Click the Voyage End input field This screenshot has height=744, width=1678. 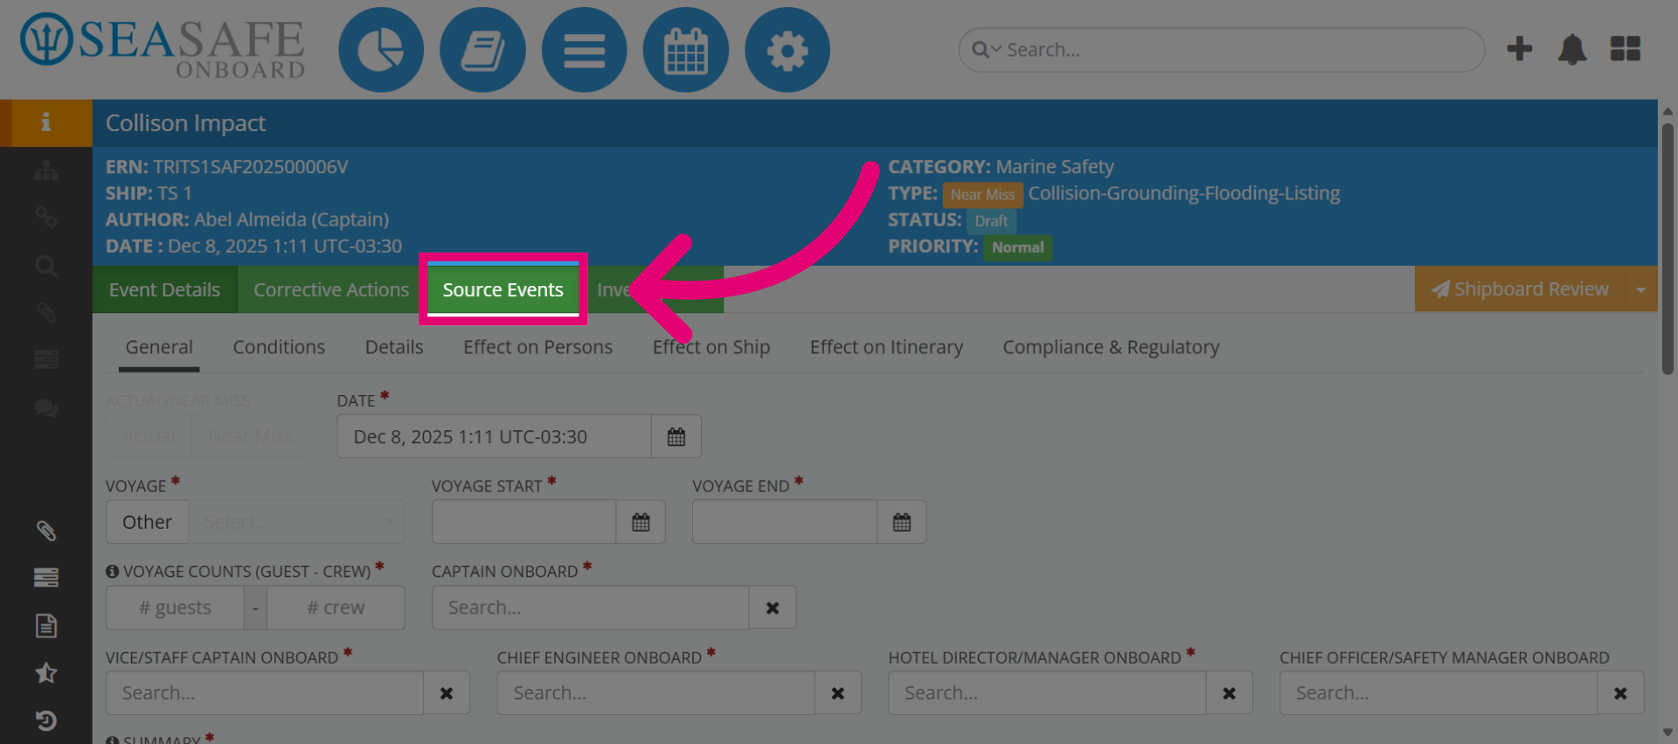[x=785, y=522]
